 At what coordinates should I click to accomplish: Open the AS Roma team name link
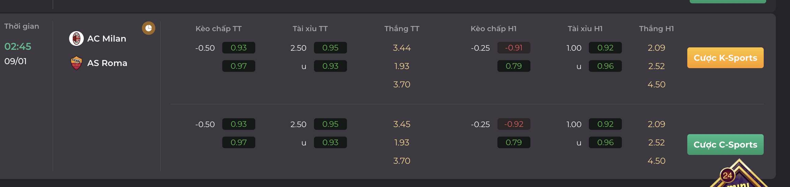click(107, 63)
